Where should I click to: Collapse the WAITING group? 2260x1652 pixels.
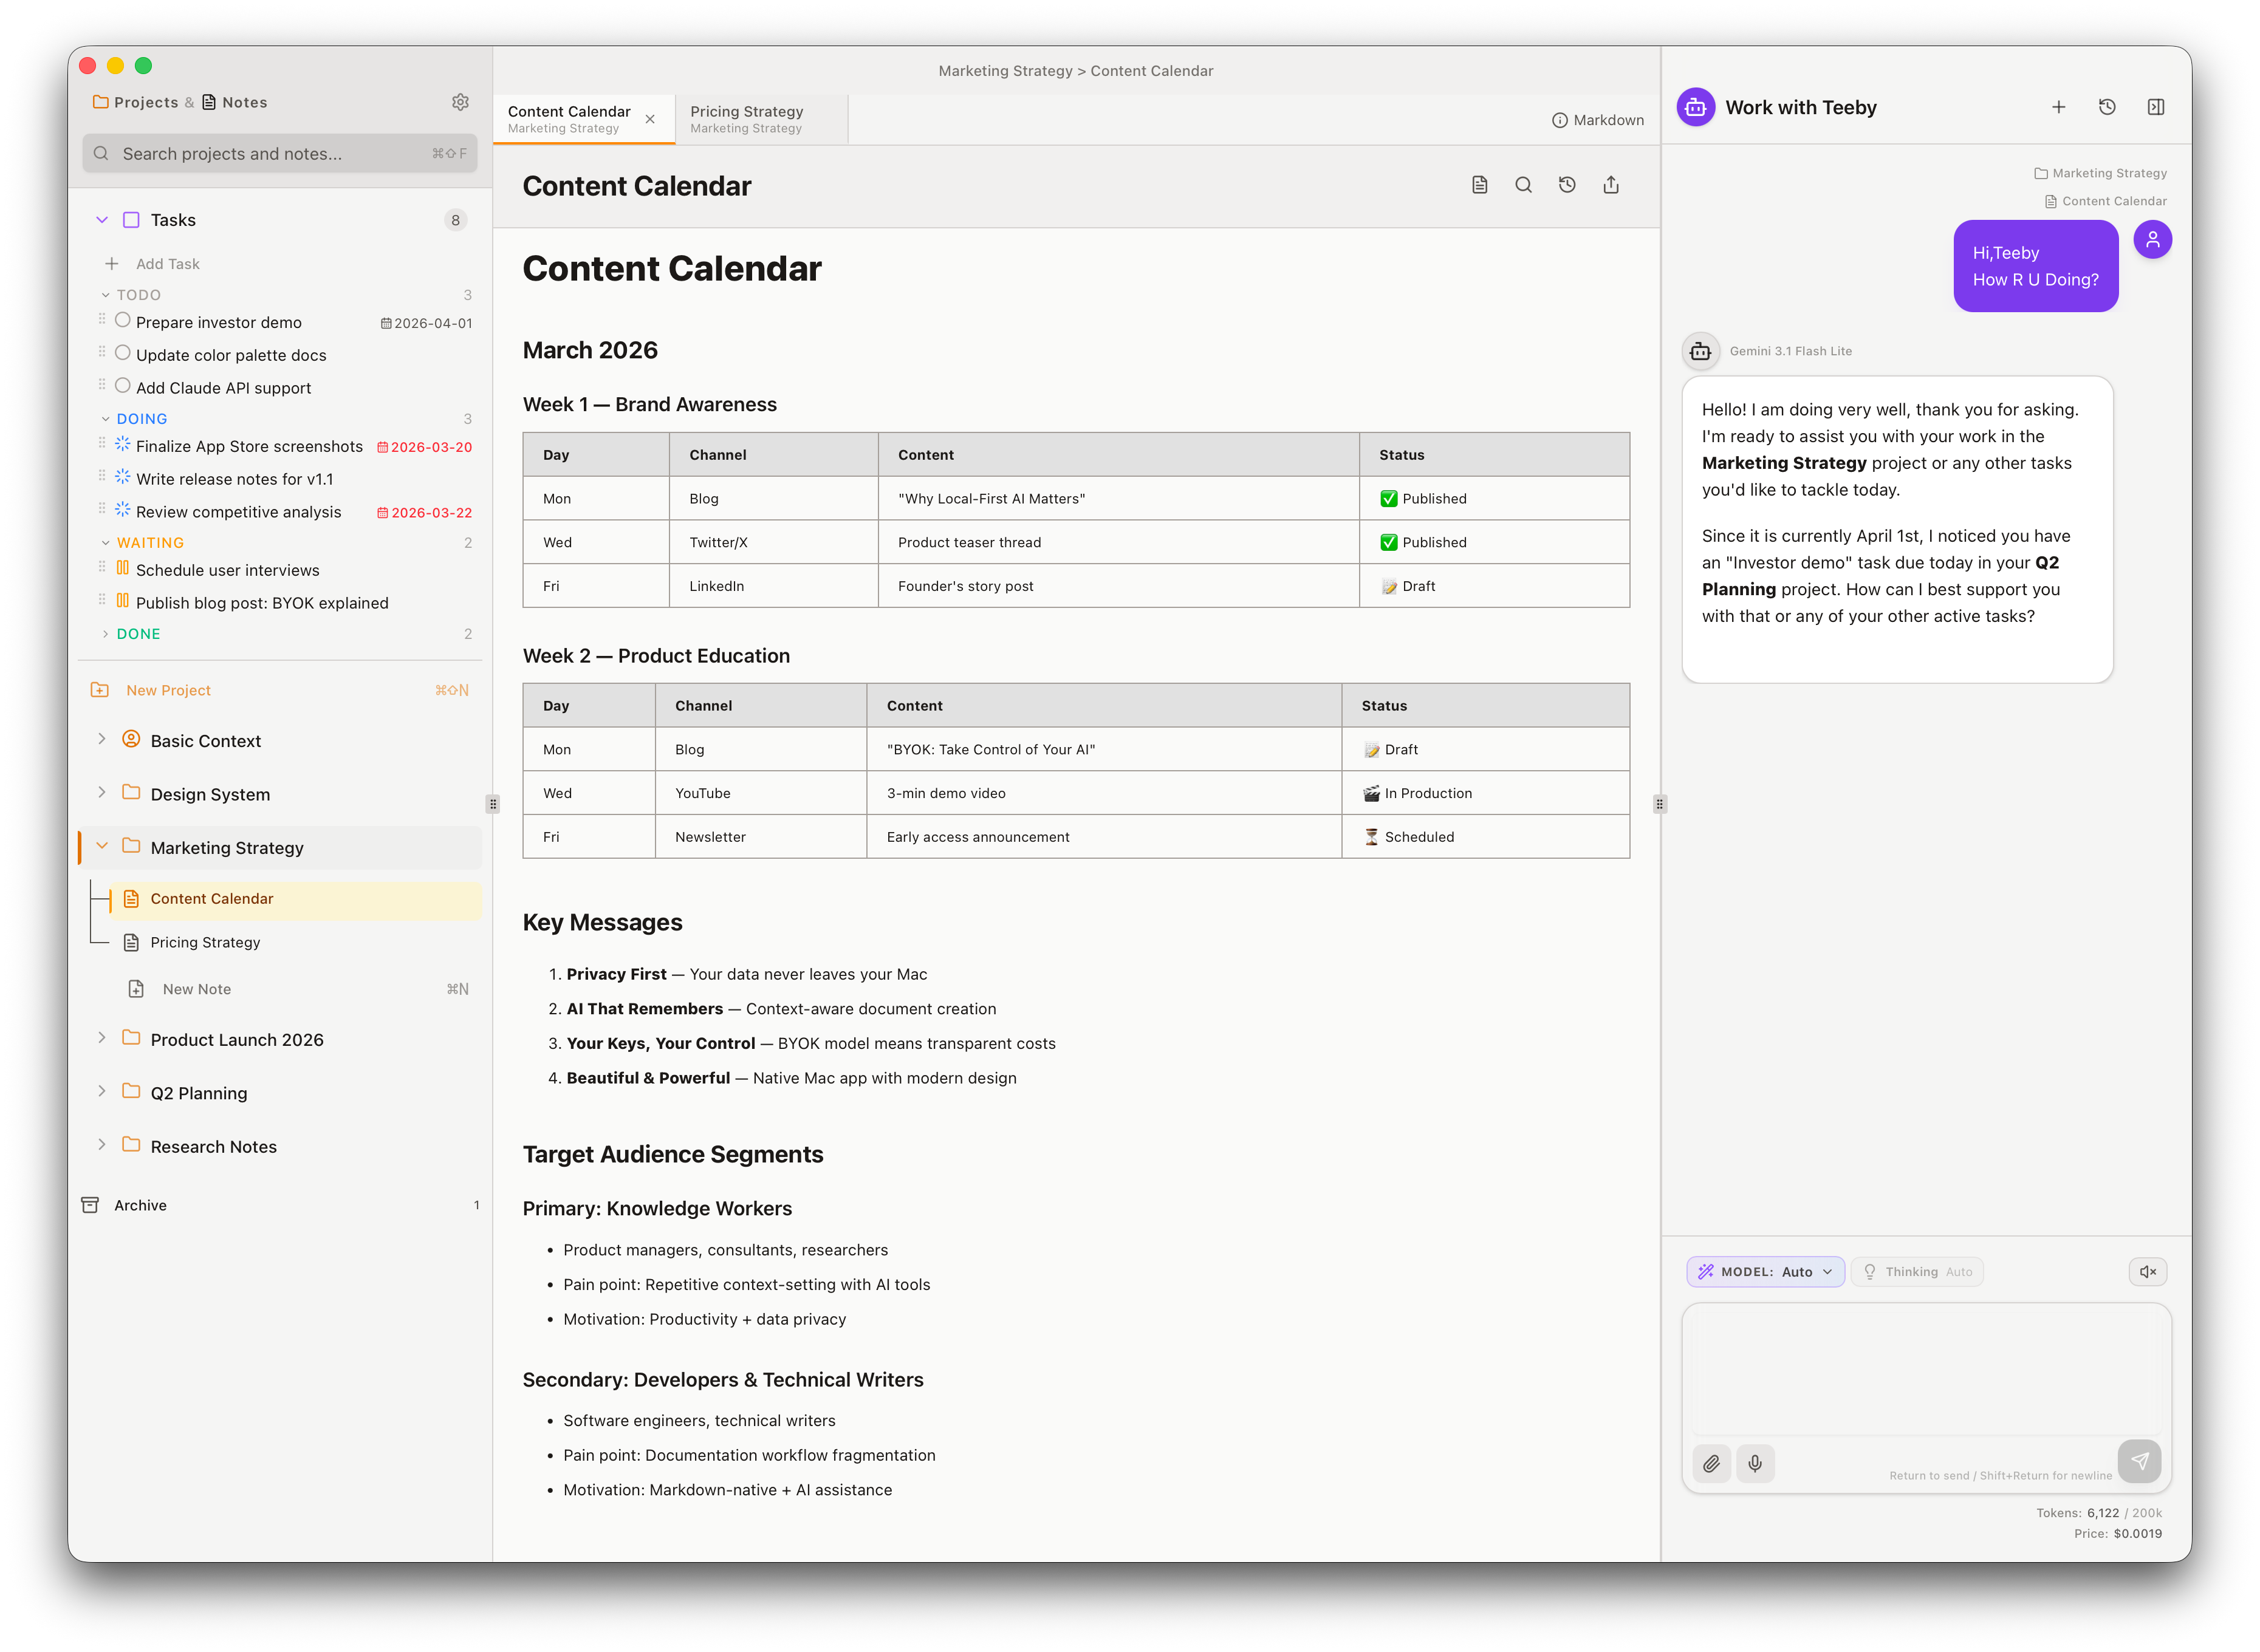105,543
